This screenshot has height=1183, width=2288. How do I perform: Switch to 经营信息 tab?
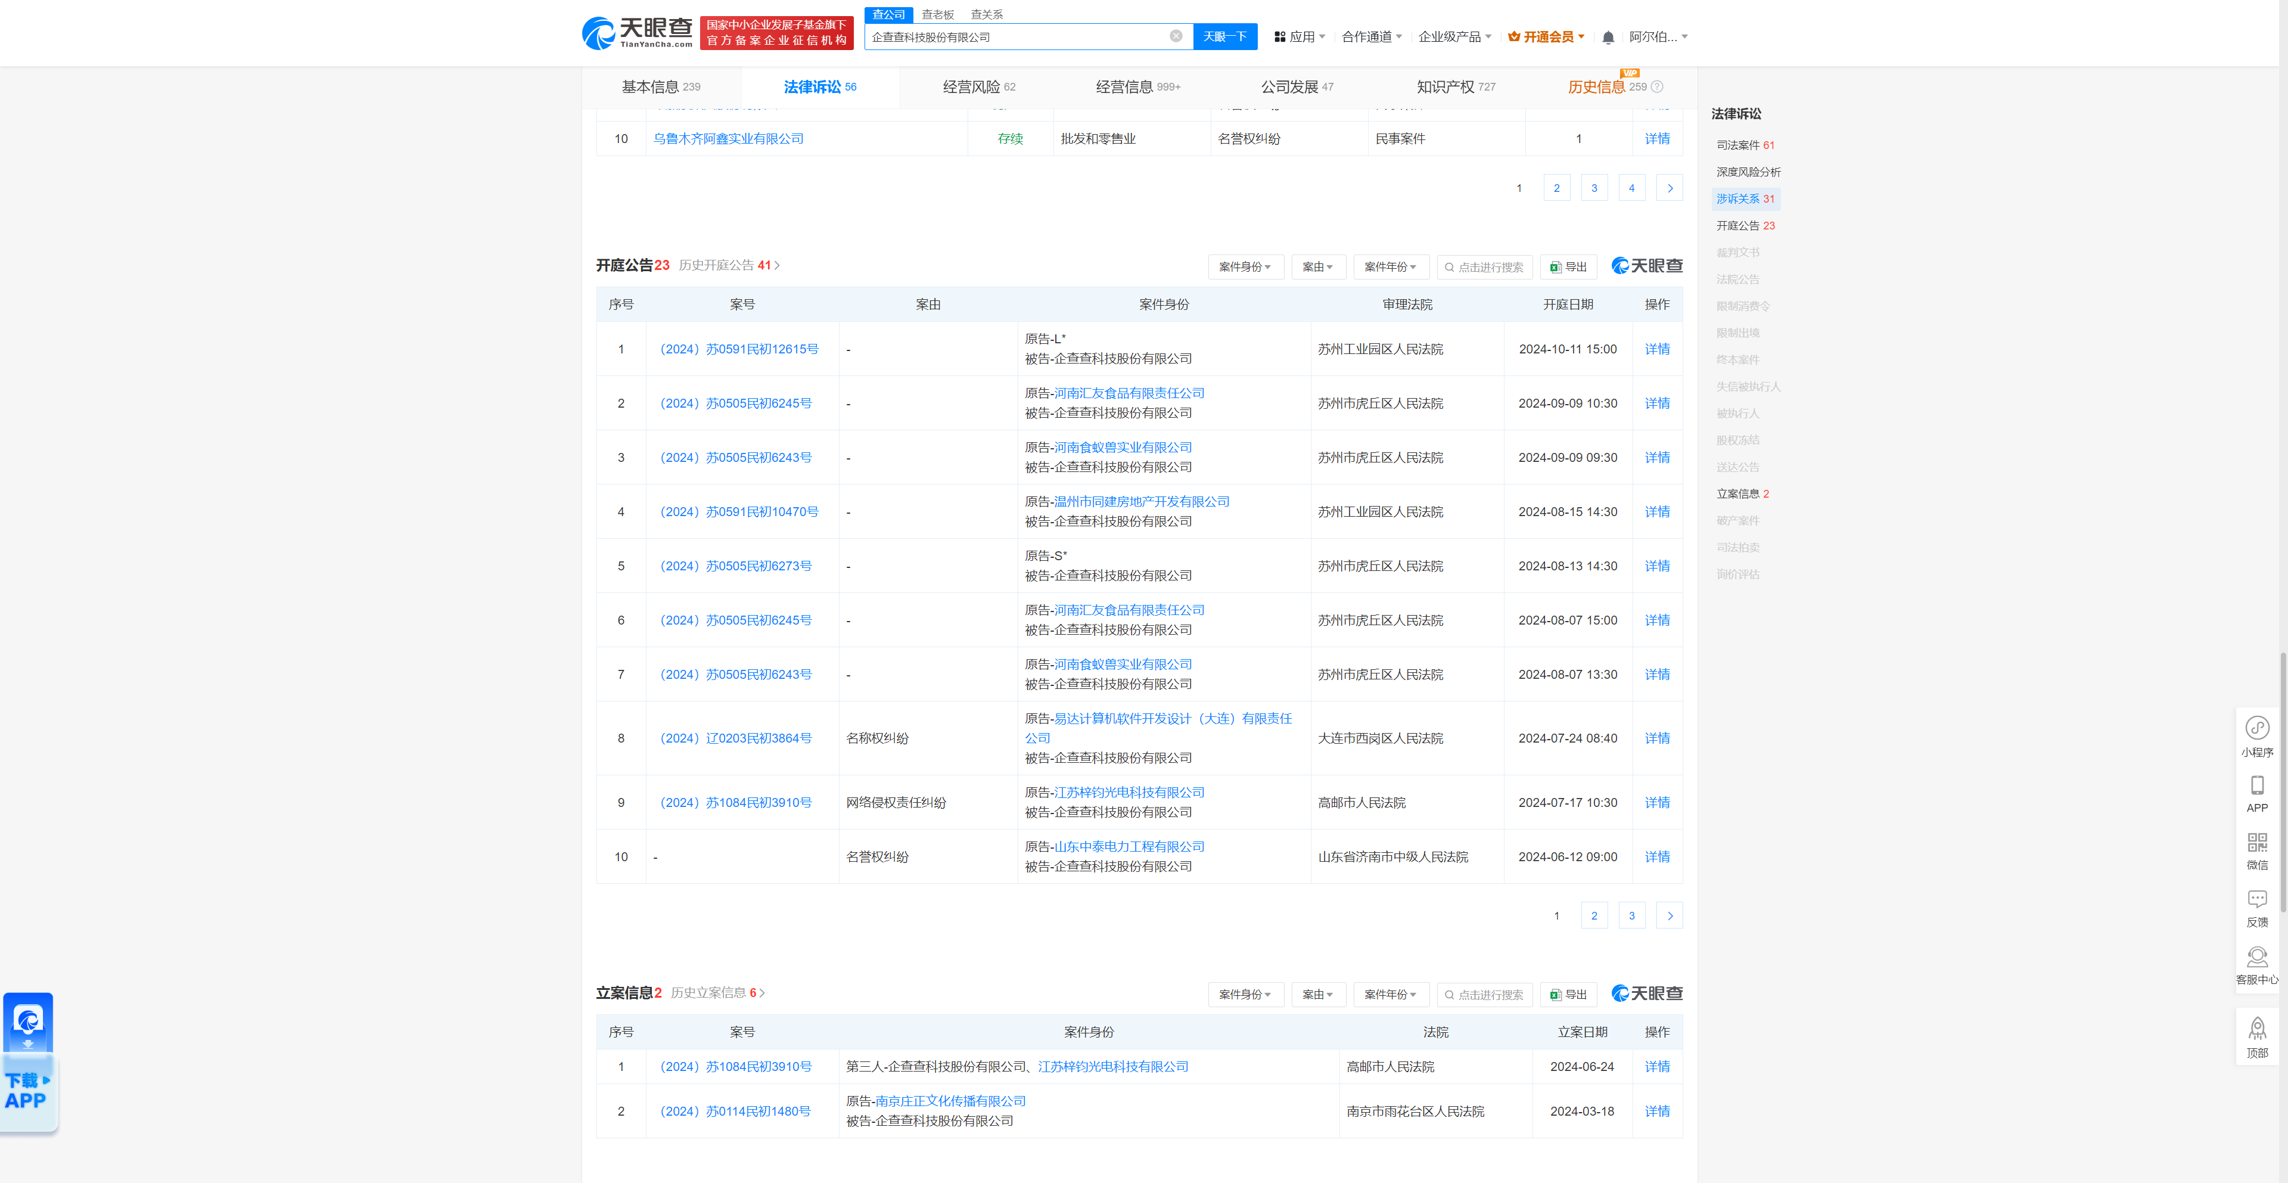pyautogui.click(x=1138, y=86)
